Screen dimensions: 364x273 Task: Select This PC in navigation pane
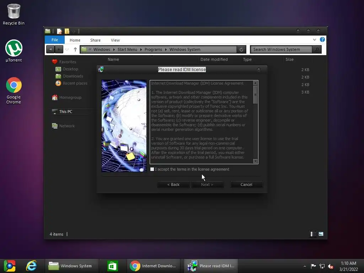(66, 112)
